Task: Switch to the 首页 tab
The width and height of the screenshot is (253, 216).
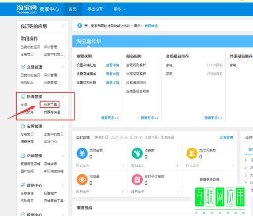Action: click(73, 9)
